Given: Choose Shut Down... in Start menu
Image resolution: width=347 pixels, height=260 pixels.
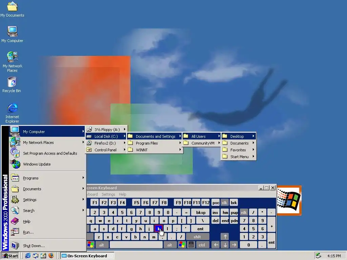Looking at the screenshot, I should click(47, 246).
